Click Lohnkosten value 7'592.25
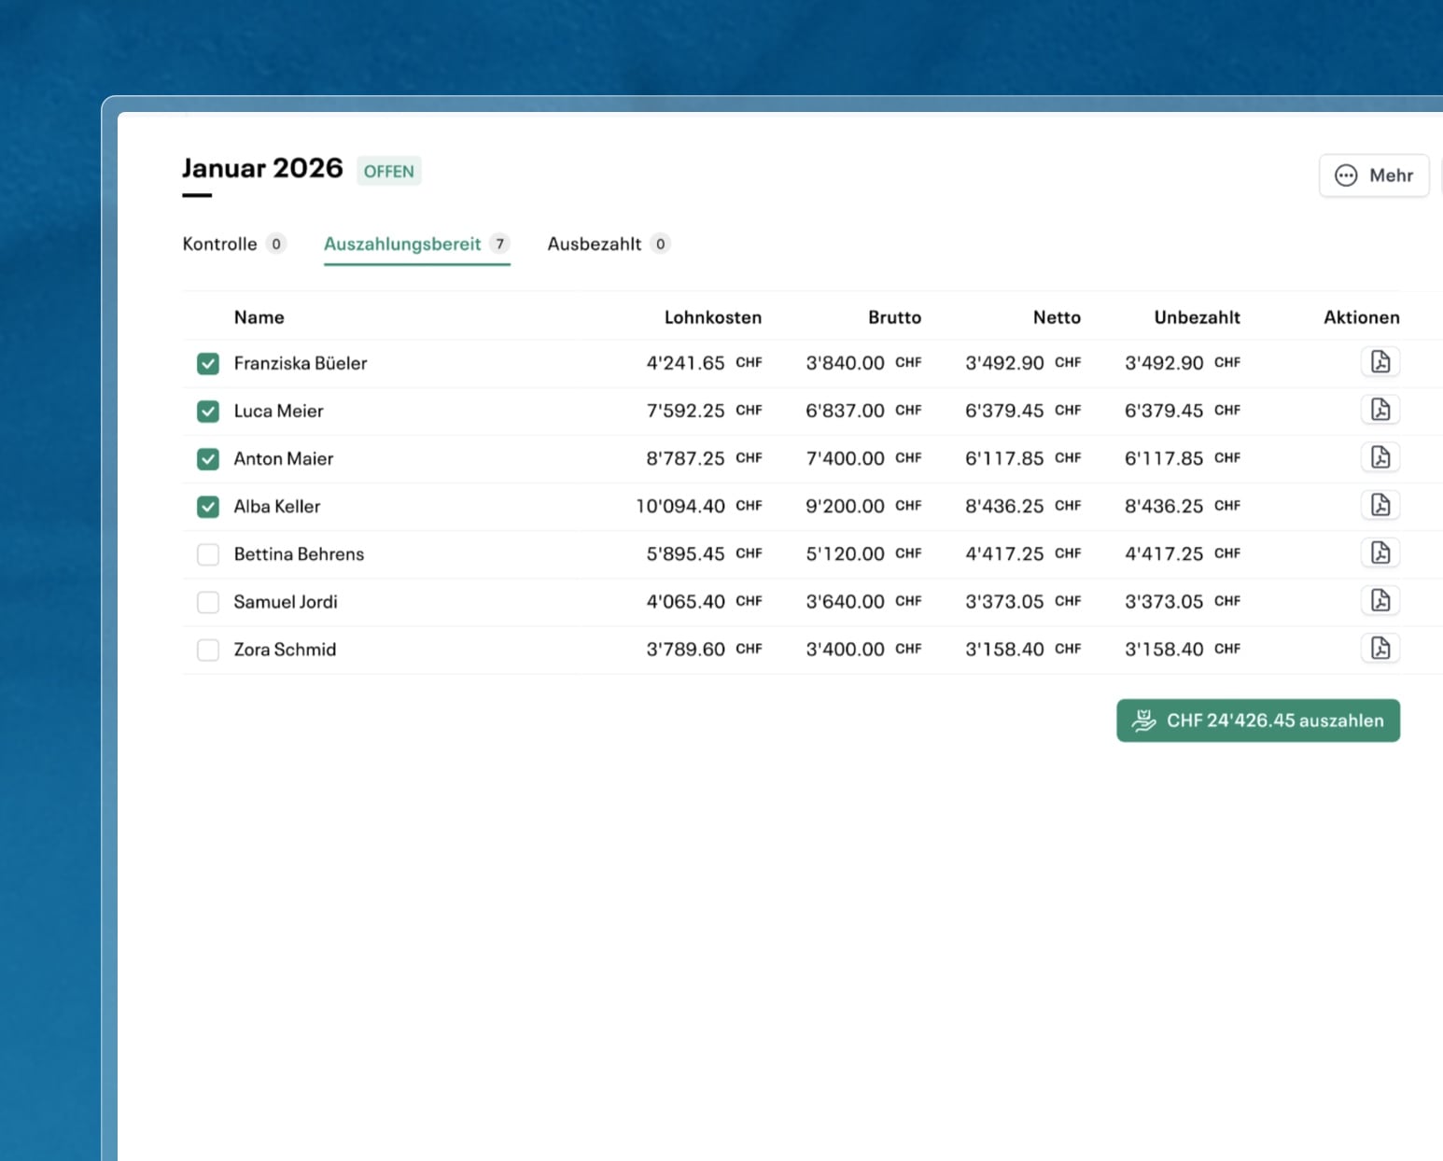 tap(685, 411)
